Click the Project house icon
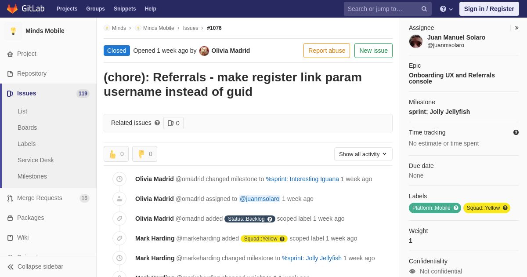The image size is (527, 277). coord(10,54)
